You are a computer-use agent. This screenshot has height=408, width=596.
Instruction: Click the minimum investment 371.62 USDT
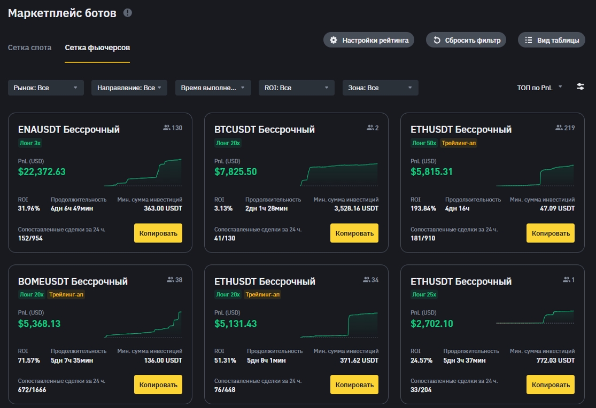click(x=359, y=360)
